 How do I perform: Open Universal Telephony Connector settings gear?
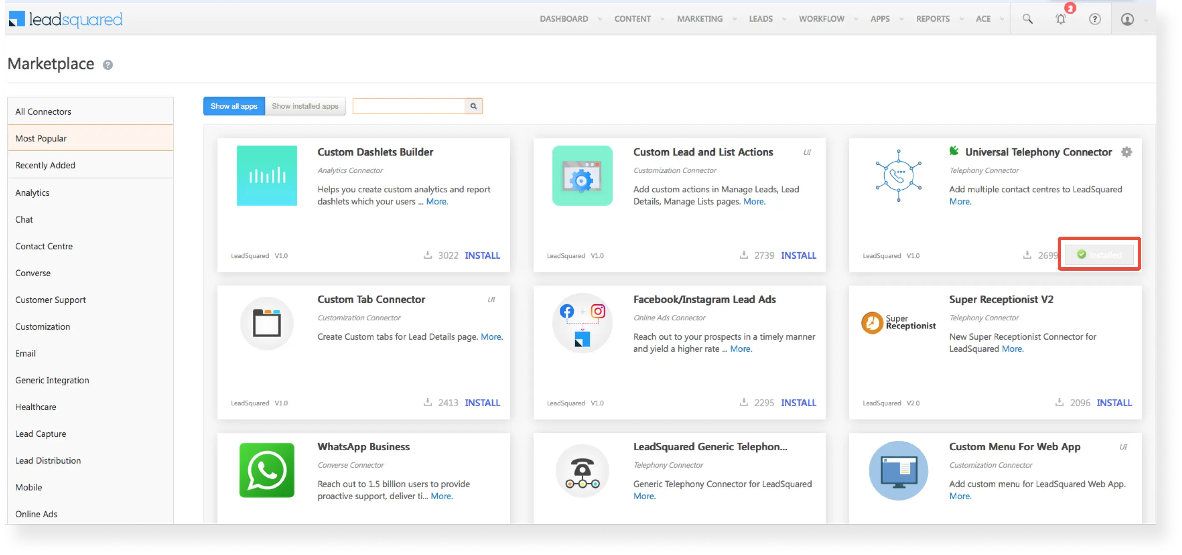point(1127,152)
